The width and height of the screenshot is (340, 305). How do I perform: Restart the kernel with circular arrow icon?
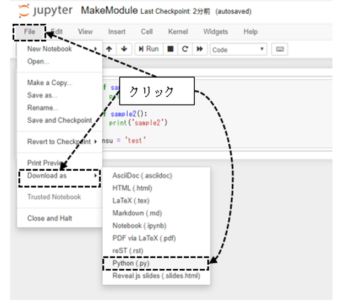(185, 49)
